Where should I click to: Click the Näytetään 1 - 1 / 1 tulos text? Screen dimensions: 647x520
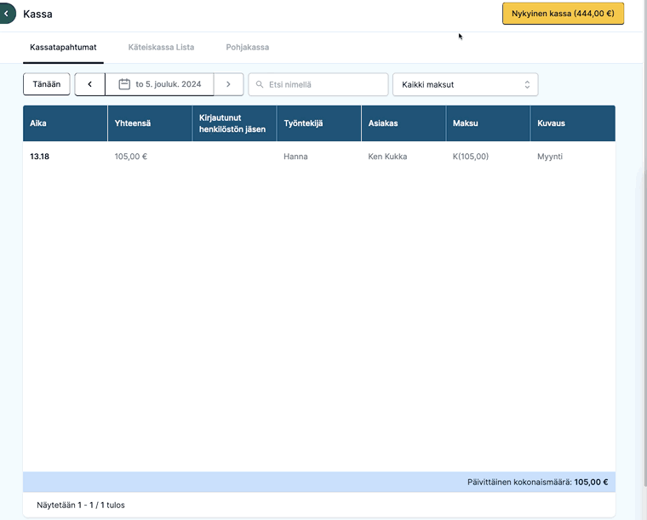click(81, 506)
